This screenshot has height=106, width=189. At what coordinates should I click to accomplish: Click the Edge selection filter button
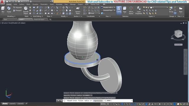125,10
